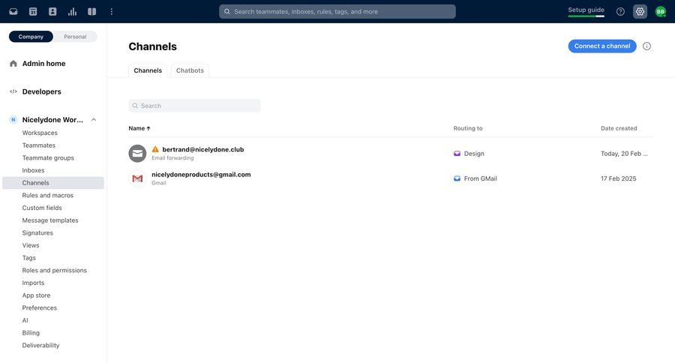Open the knowledge base book icon
Image resolution: width=675 pixels, height=363 pixels.
point(91,12)
